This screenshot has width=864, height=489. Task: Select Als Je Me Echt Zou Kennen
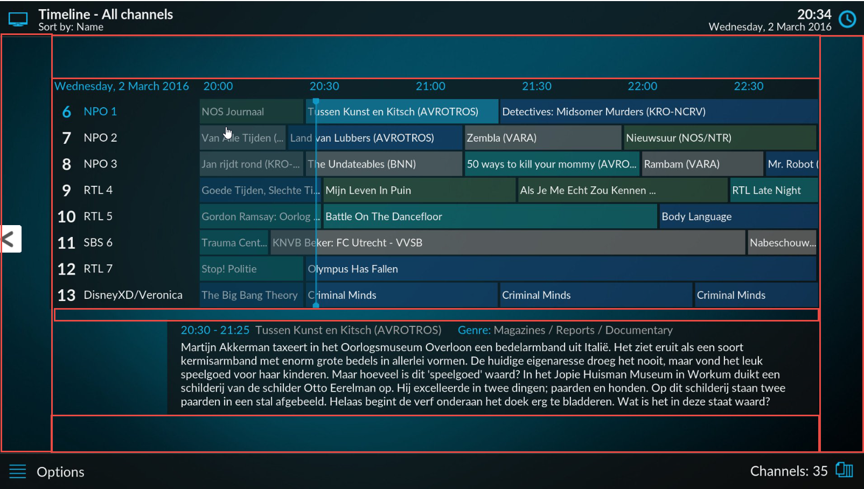[x=623, y=190]
